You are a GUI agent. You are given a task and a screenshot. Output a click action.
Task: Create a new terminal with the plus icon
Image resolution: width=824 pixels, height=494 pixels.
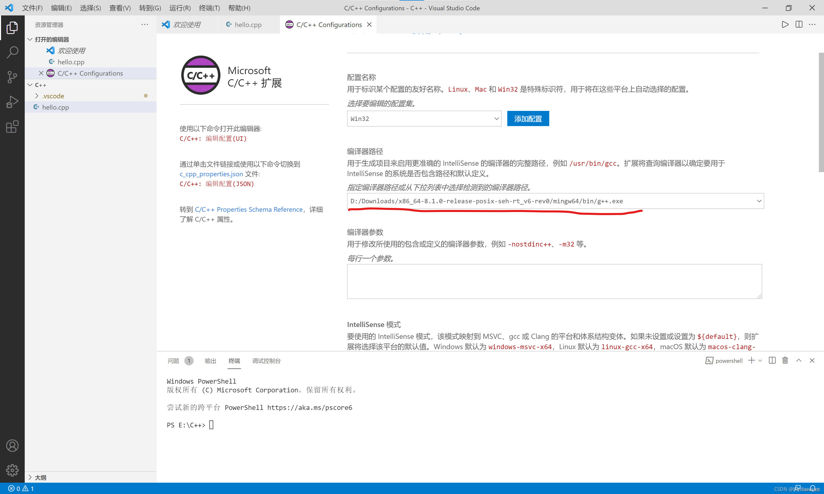coord(751,360)
